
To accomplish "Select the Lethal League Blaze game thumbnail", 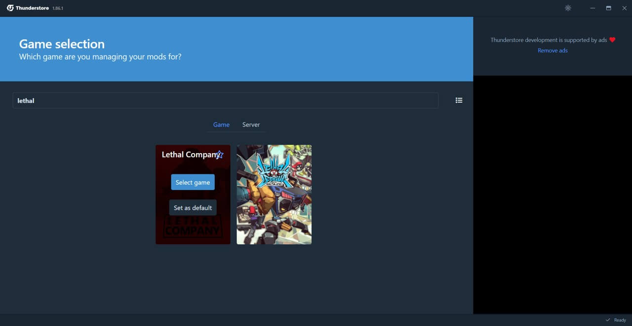I will [x=274, y=195].
